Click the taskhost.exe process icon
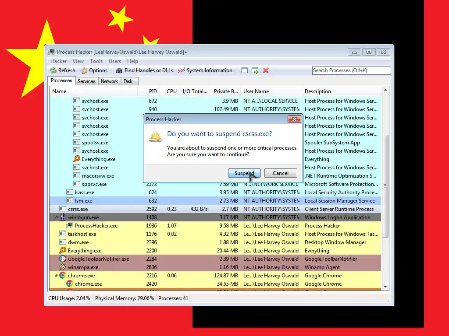This screenshot has width=449, height=336. point(62,234)
